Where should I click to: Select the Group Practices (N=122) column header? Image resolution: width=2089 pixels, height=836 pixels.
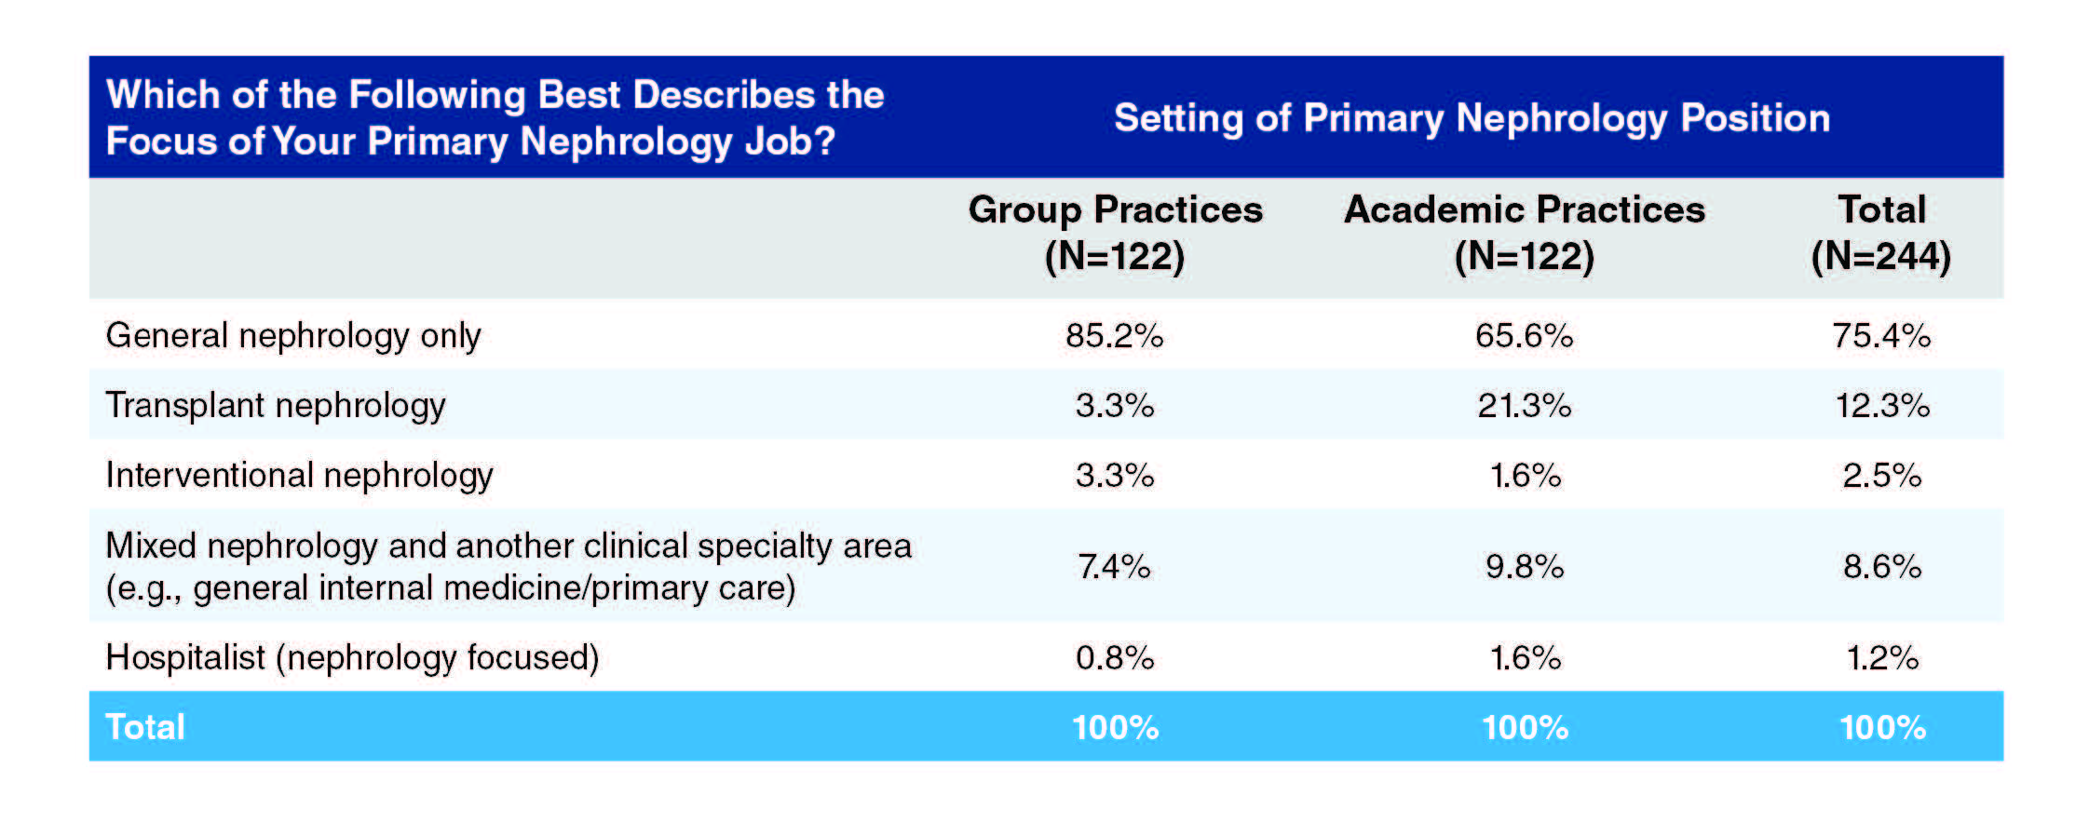pos(1115,233)
